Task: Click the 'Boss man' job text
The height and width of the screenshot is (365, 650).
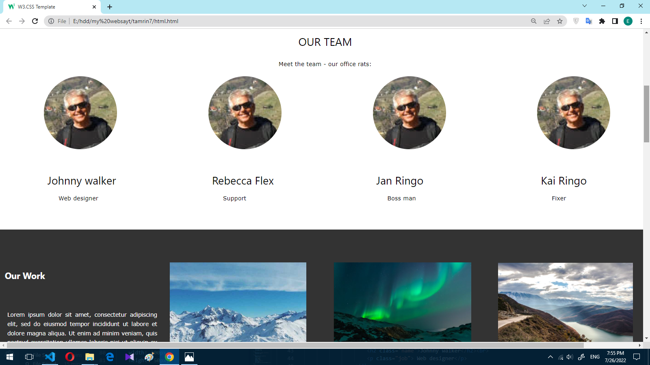Action: (401, 198)
